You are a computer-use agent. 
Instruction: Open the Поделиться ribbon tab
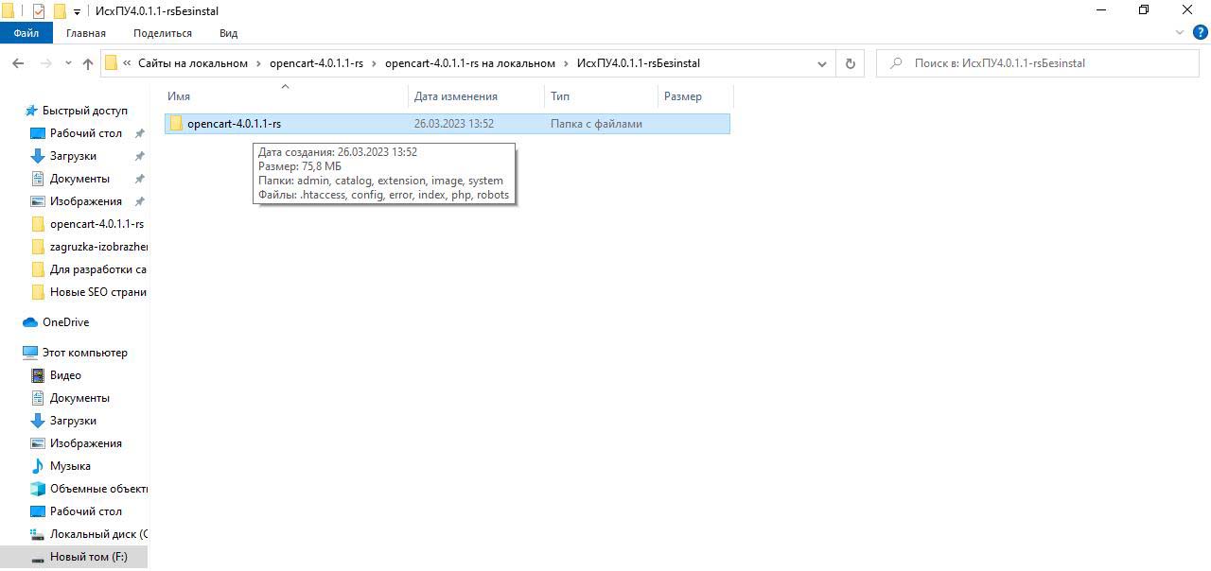click(162, 33)
